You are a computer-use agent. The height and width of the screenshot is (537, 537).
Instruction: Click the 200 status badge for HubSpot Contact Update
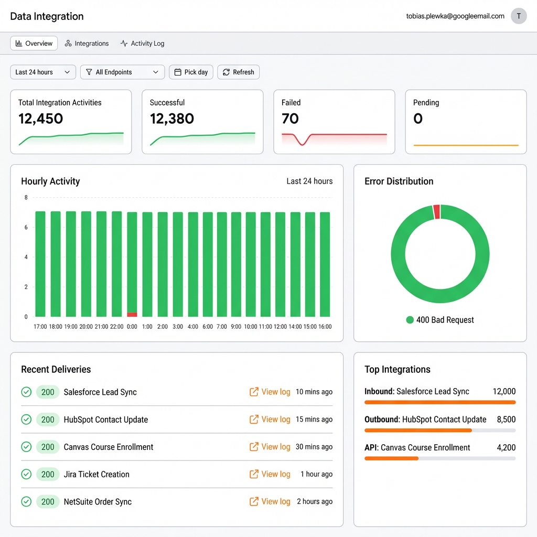point(48,420)
